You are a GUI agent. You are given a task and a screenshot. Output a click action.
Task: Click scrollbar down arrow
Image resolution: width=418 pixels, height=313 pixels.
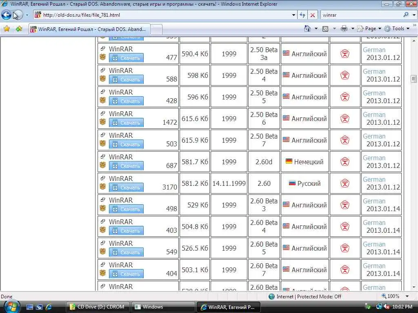tap(414, 287)
